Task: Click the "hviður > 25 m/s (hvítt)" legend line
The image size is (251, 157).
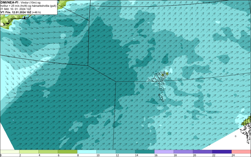Action: [x=14, y=6]
